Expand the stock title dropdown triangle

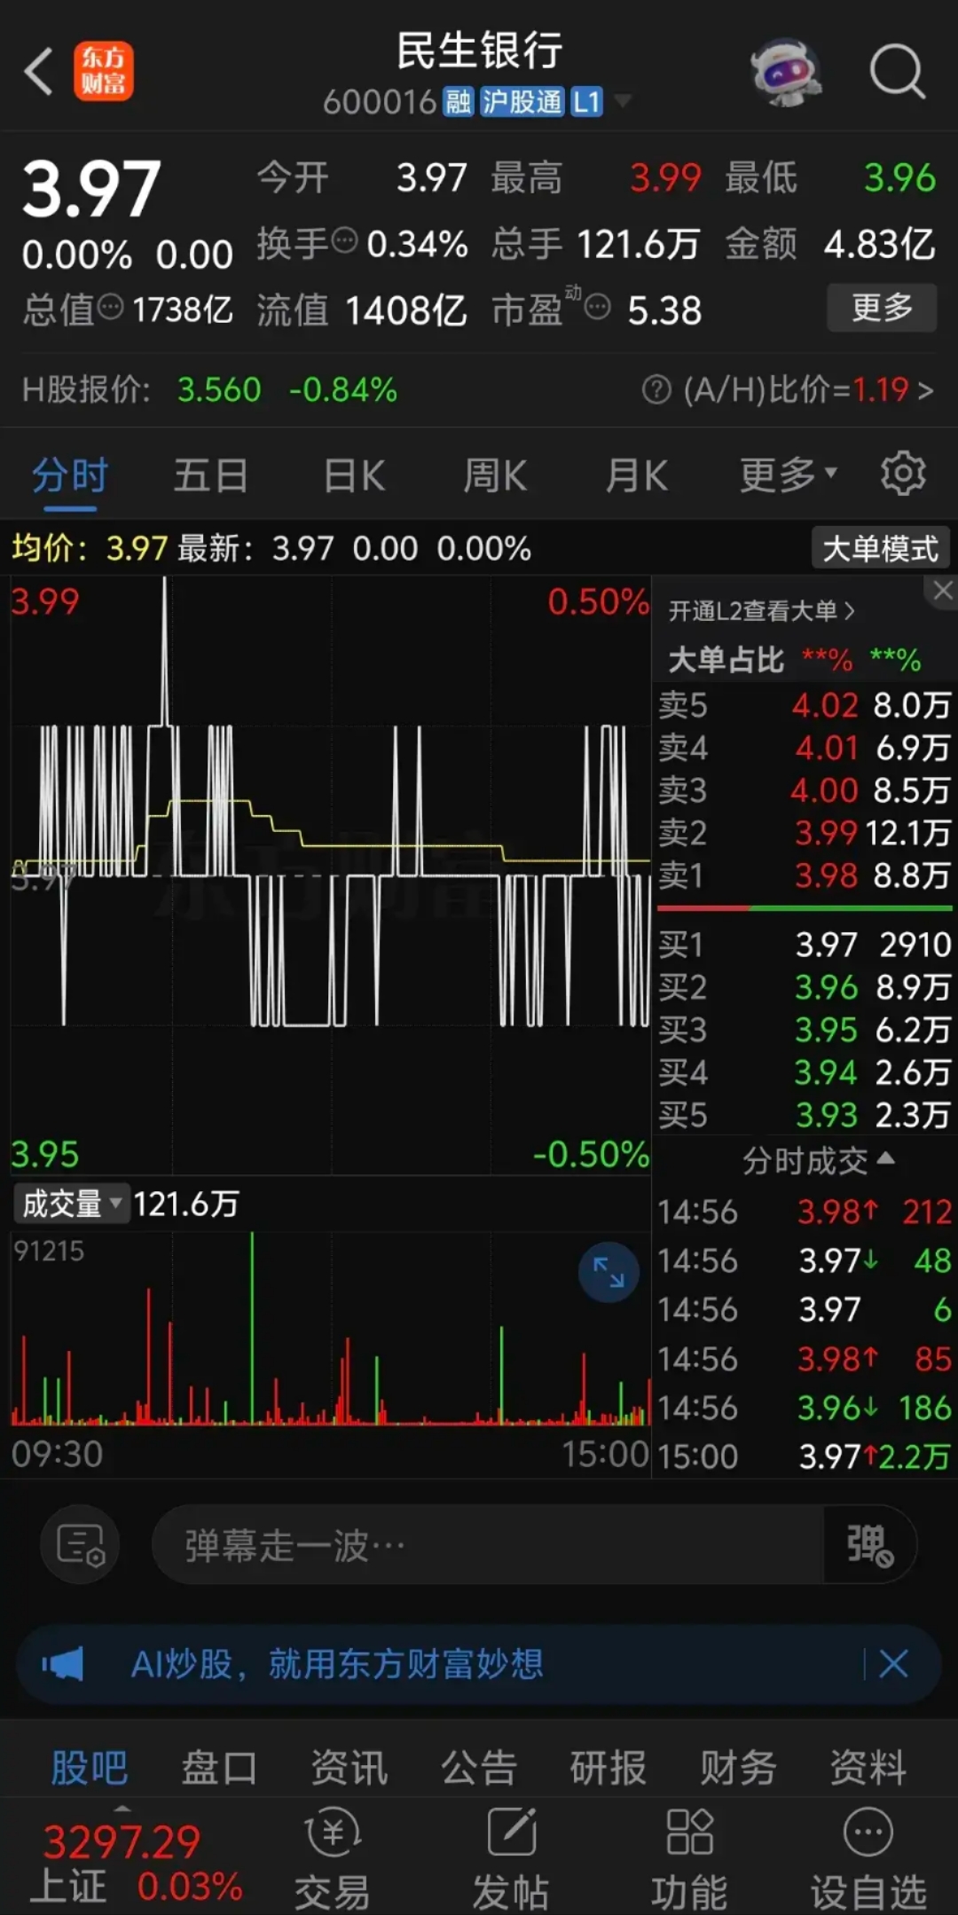(x=623, y=101)
